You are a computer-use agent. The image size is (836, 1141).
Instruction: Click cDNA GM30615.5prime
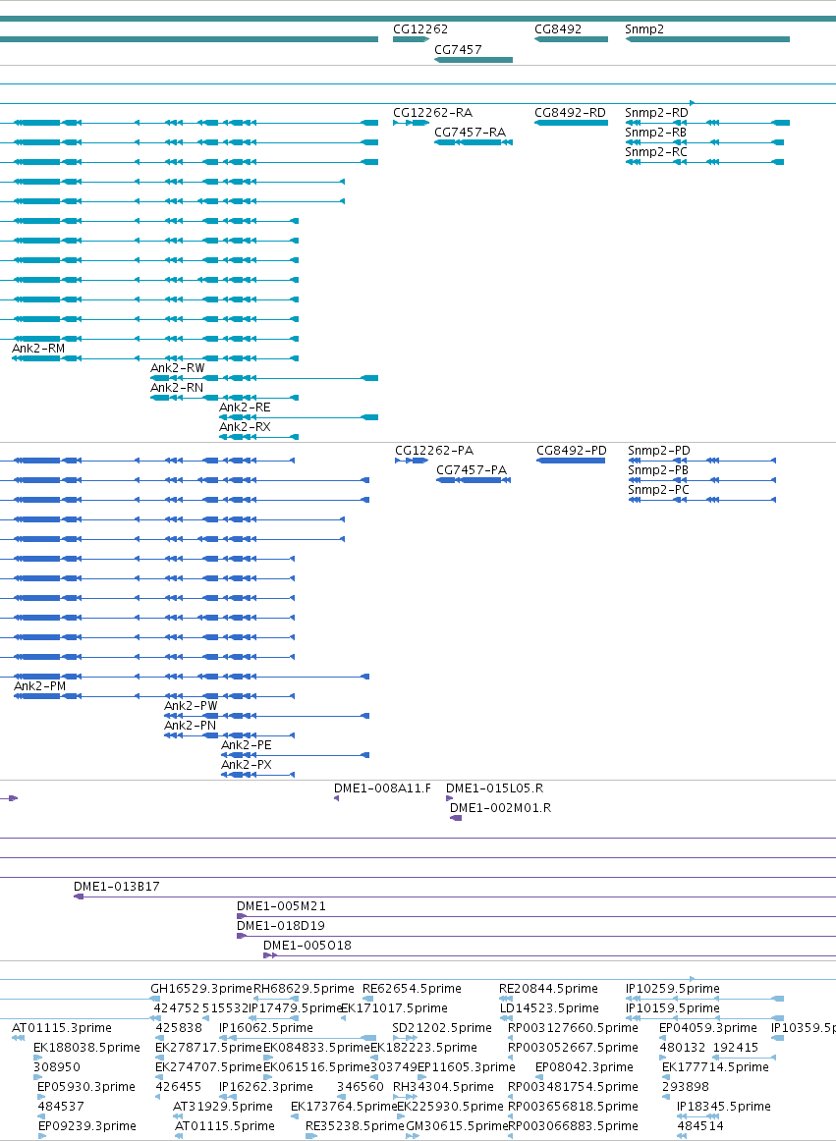coord(457,1125)
